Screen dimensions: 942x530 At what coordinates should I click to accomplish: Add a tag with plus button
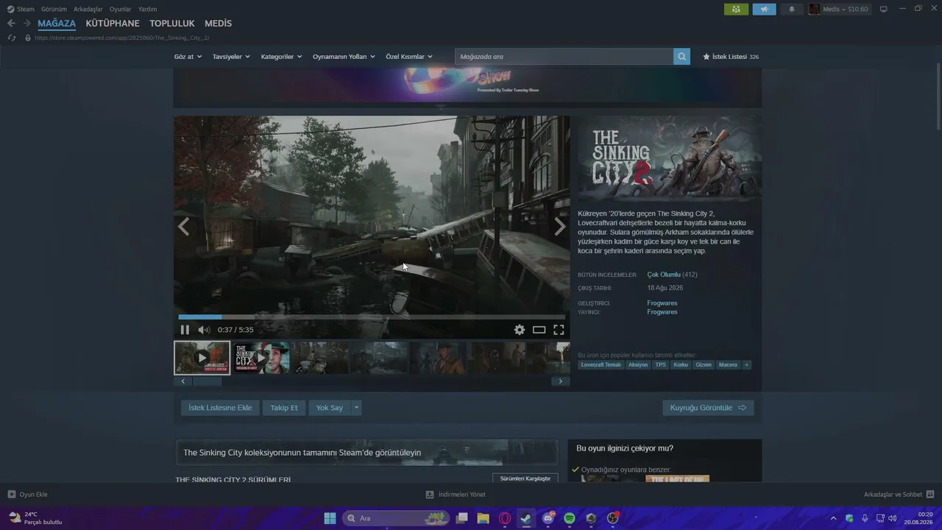[x=746, y=365]
